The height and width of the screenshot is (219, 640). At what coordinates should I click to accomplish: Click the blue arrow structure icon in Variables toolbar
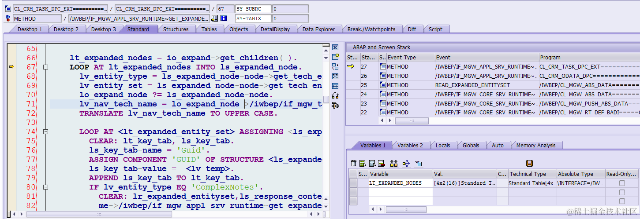tap(406, 164)
